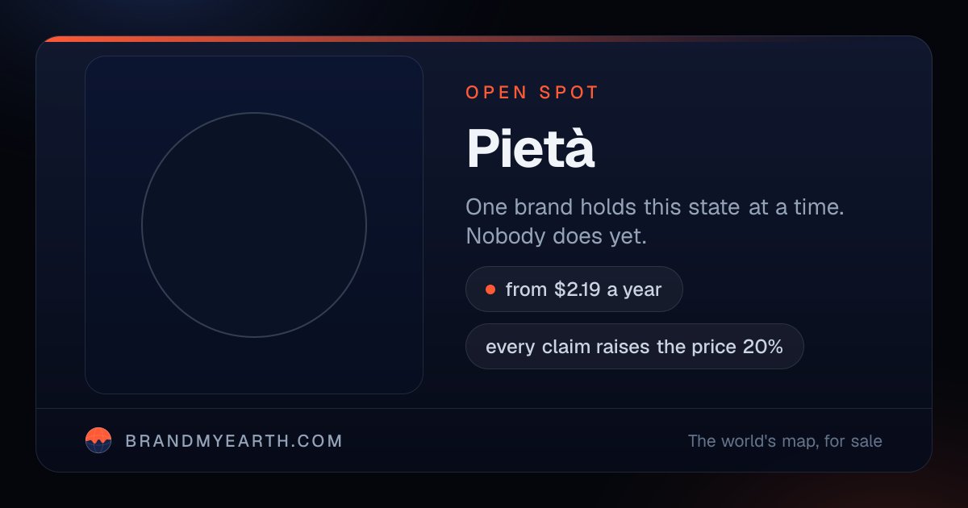The width and height of the screenshot is (968, 508).
Task: Click the $2.19 price amount
Action: 578,289
